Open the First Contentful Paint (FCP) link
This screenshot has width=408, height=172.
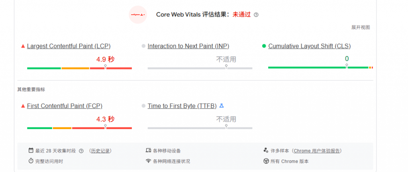point(65,106)
